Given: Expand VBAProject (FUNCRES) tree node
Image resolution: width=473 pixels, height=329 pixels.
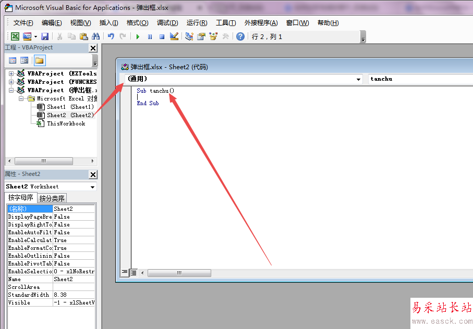Looking at the screenshot, I should click(x=11, y=82).
